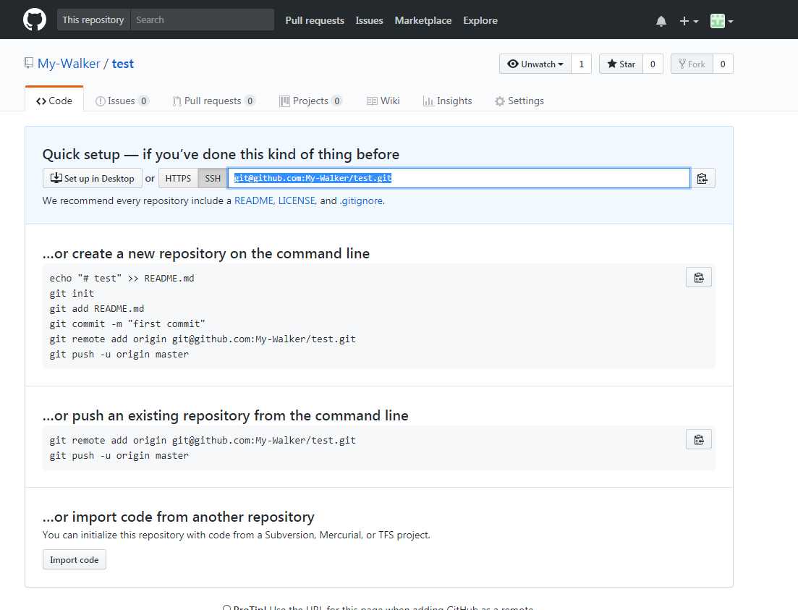Viewport: 798px width, 610px height.
Task: Click the 'echo "# test" >> README.md' line
Action: (122, 278)
